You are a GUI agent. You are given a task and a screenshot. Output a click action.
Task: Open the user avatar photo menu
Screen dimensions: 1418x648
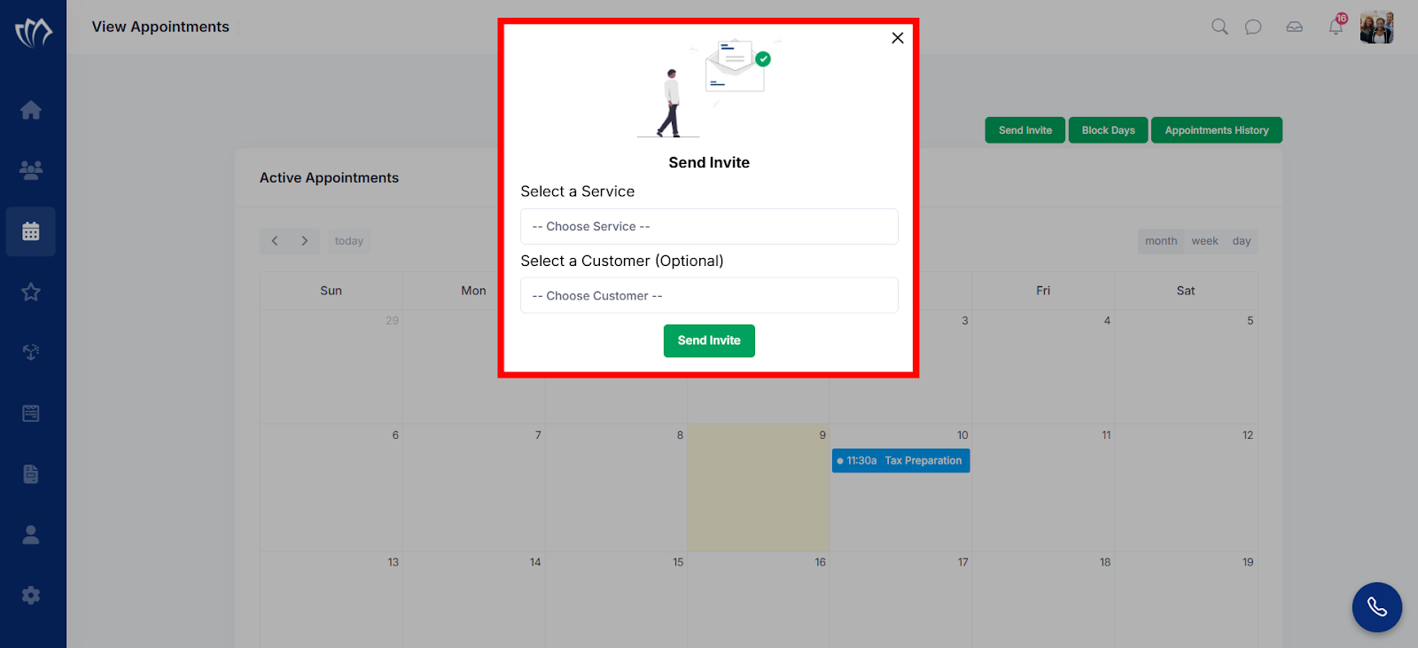(1377, 27)
